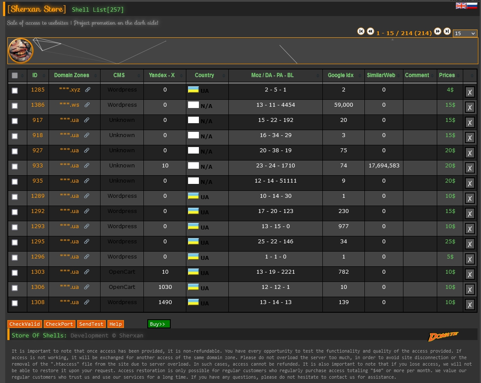
Task: Click the avatar image in the banner
Action: coord(20,50)
